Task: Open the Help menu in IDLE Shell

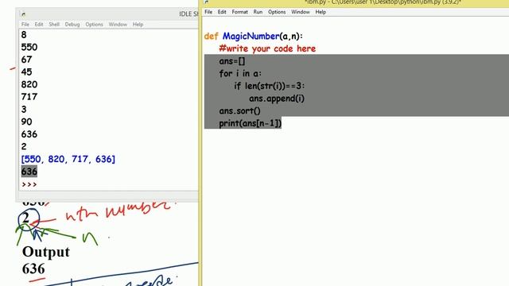Action: point(138,25)
